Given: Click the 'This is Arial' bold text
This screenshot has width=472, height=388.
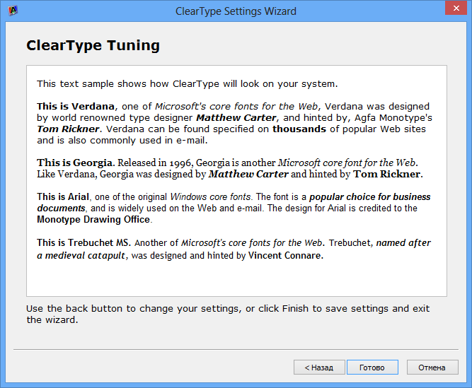Looking at the screenshot, I should click(x=63, y=196).
